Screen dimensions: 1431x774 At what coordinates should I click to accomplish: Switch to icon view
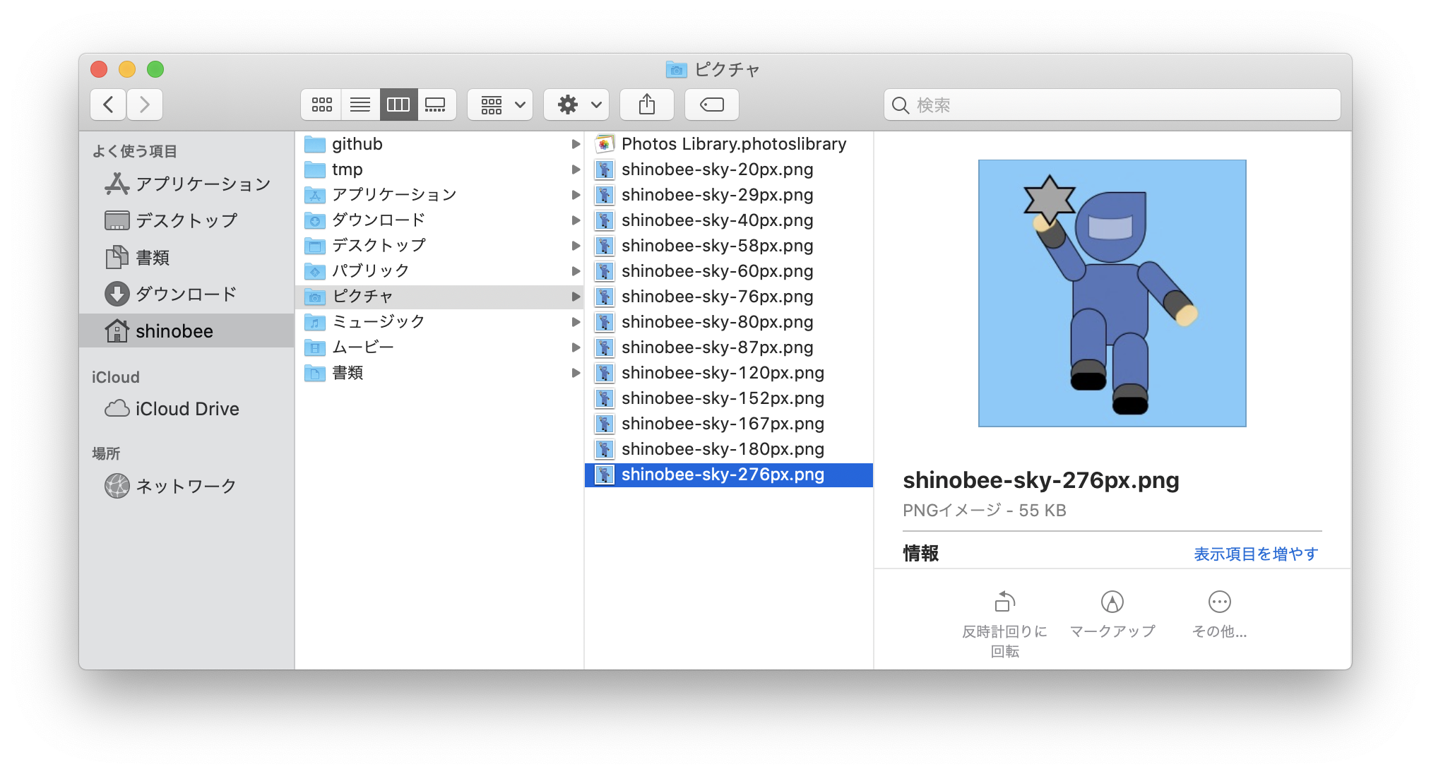pos(322,105)
